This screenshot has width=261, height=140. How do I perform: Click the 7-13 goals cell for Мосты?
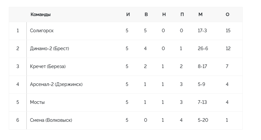pos(203,102)
